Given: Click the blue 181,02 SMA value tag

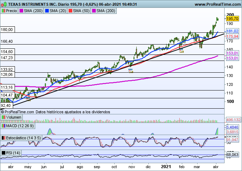Looking at the screenshot, I should coord(232,31).
